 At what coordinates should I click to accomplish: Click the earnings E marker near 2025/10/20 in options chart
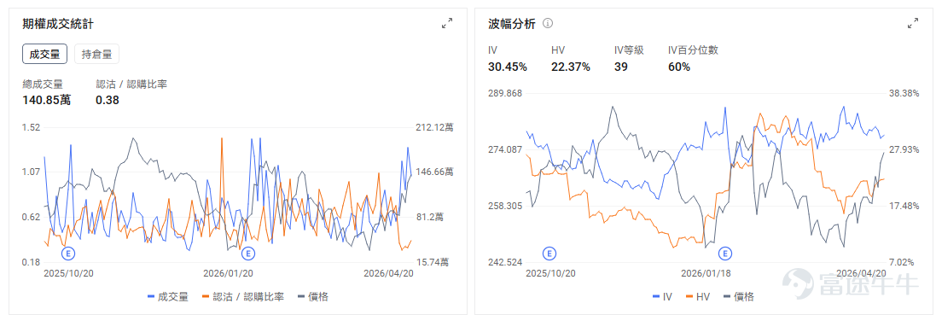pyautogui.click(x=68, y=254)
